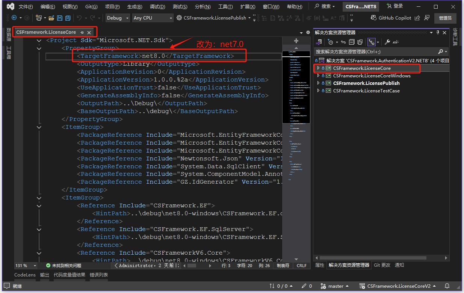Click the undo arrow icon

[x=79, y=18]
